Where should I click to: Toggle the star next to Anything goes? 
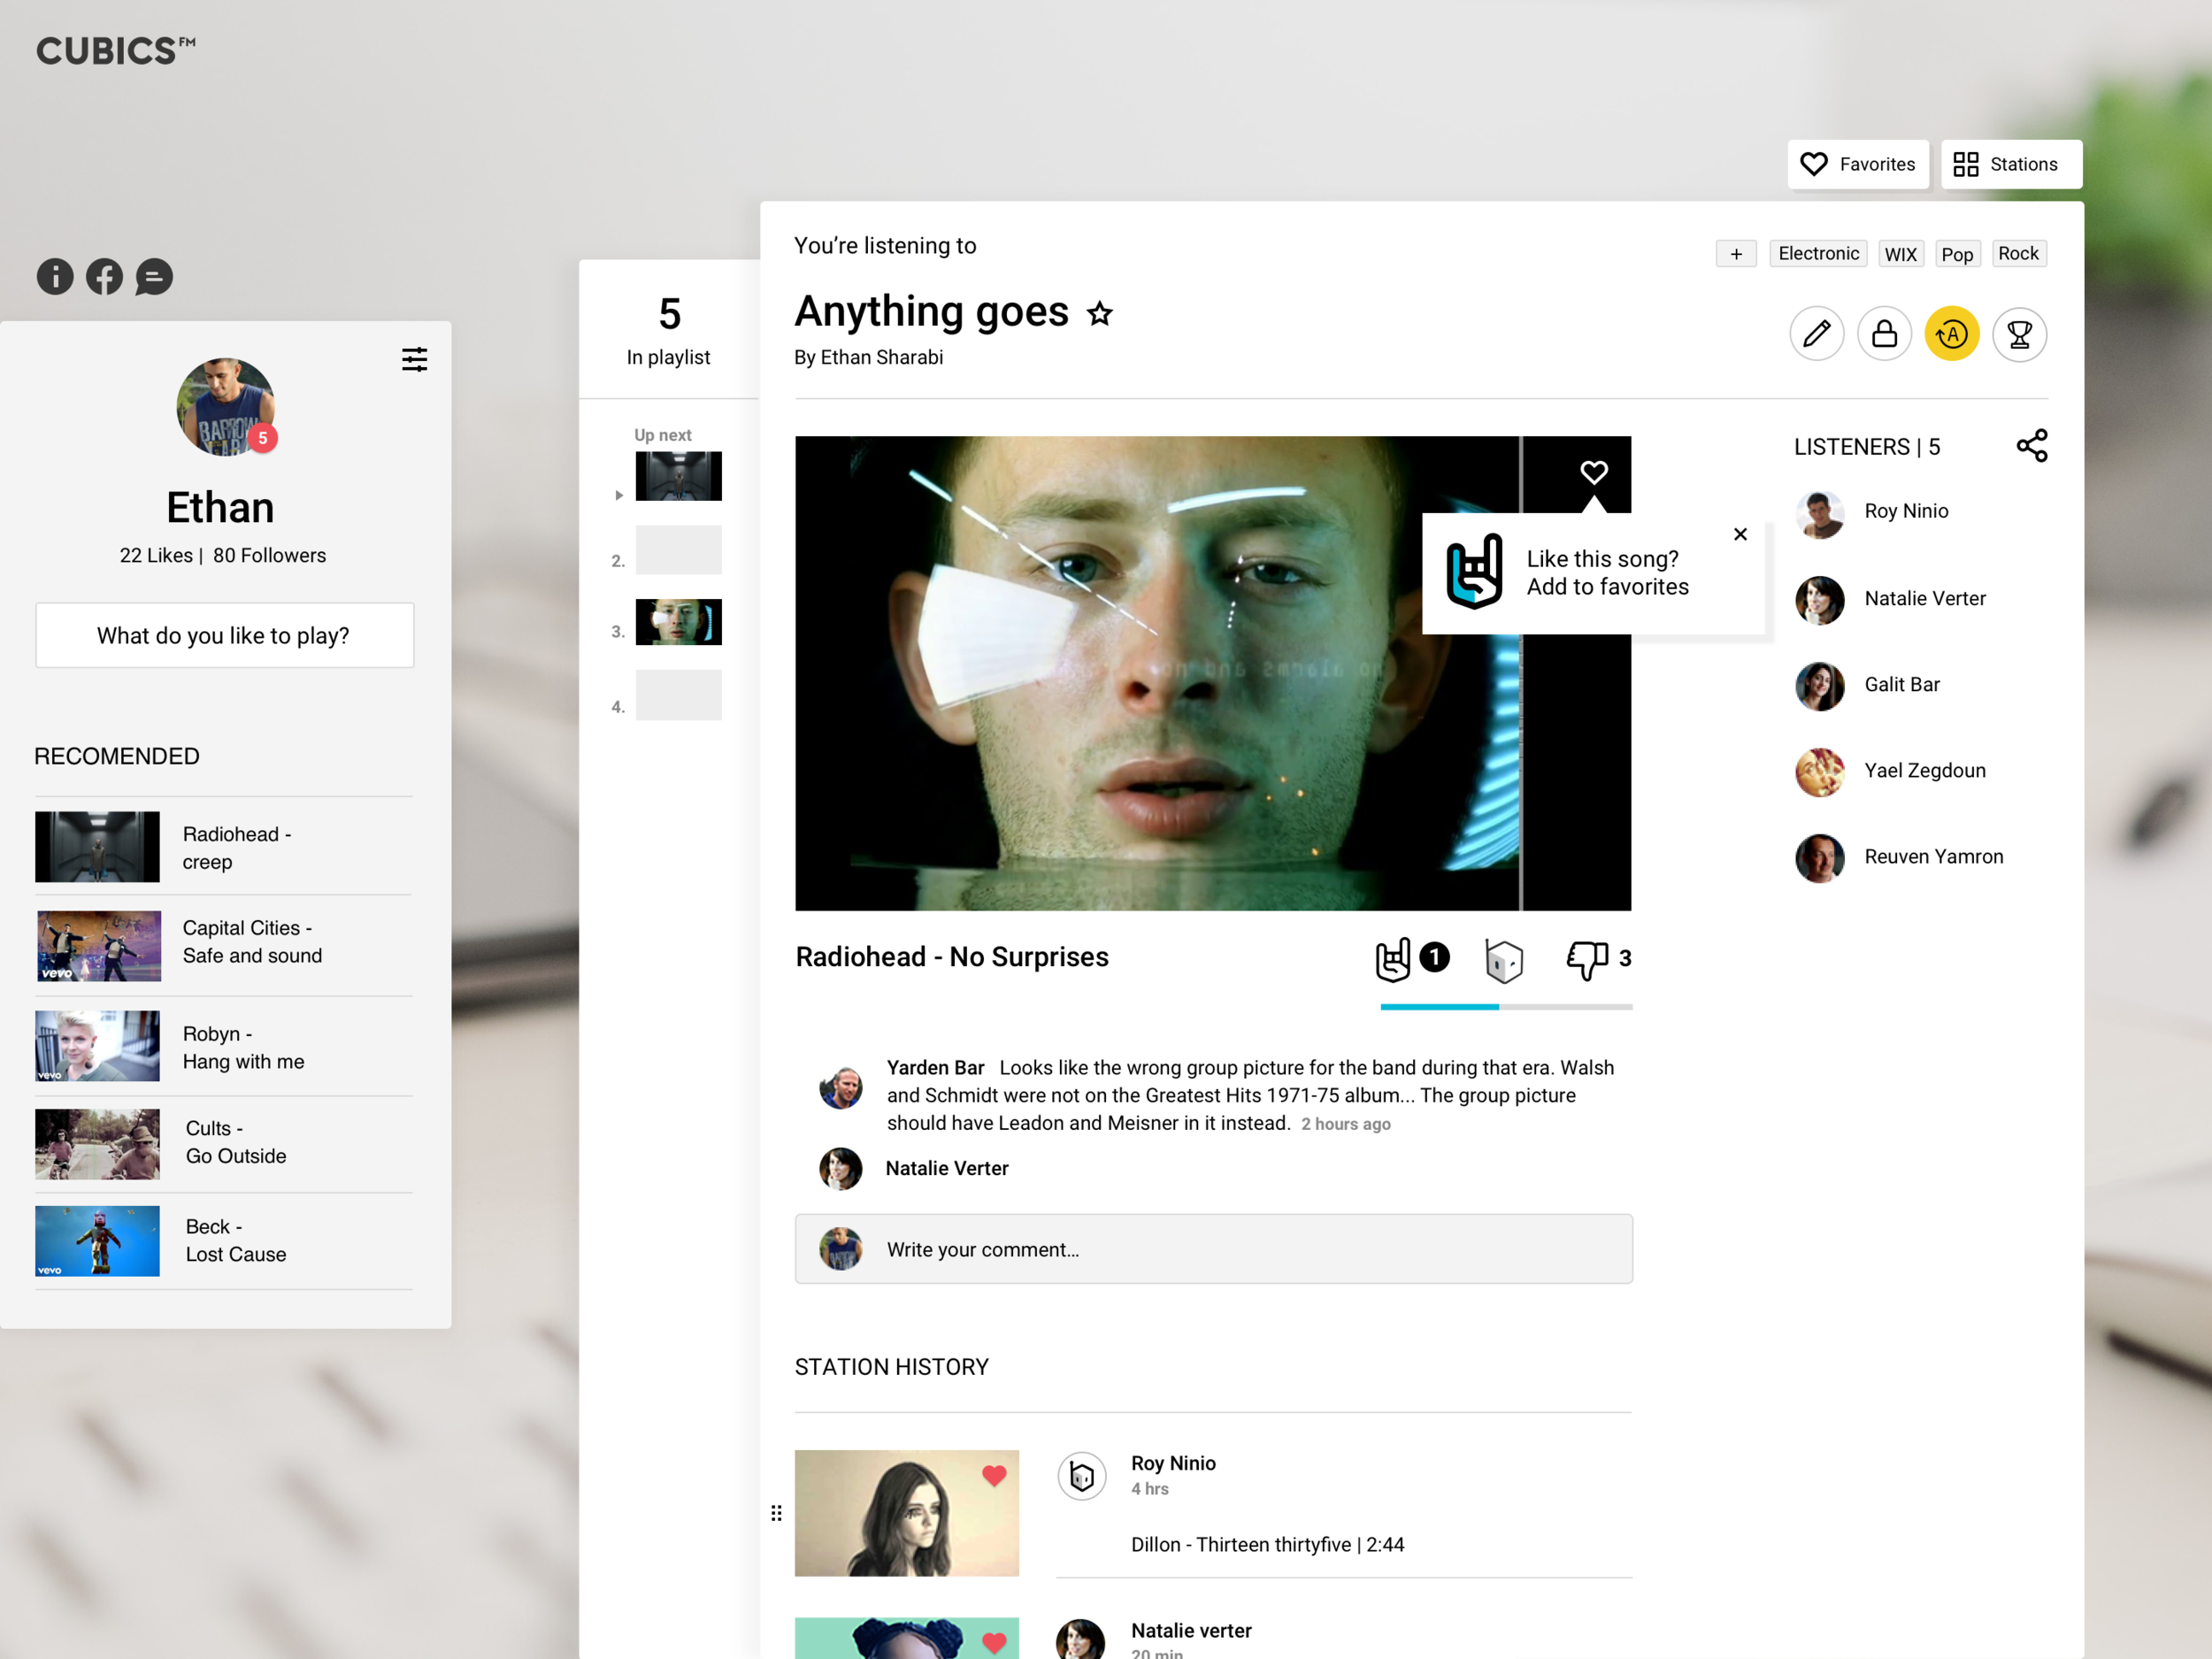(1100, 314)
